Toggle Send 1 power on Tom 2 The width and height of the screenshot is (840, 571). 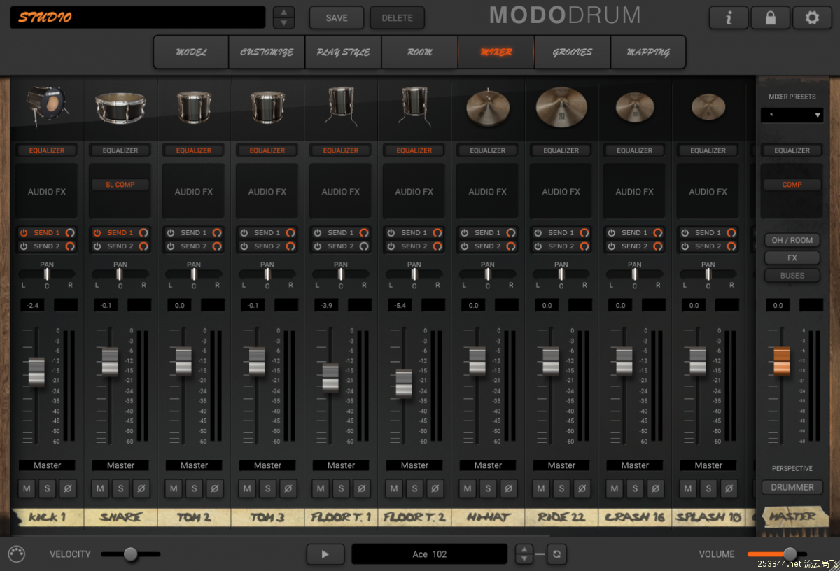[x=171, y=232]
